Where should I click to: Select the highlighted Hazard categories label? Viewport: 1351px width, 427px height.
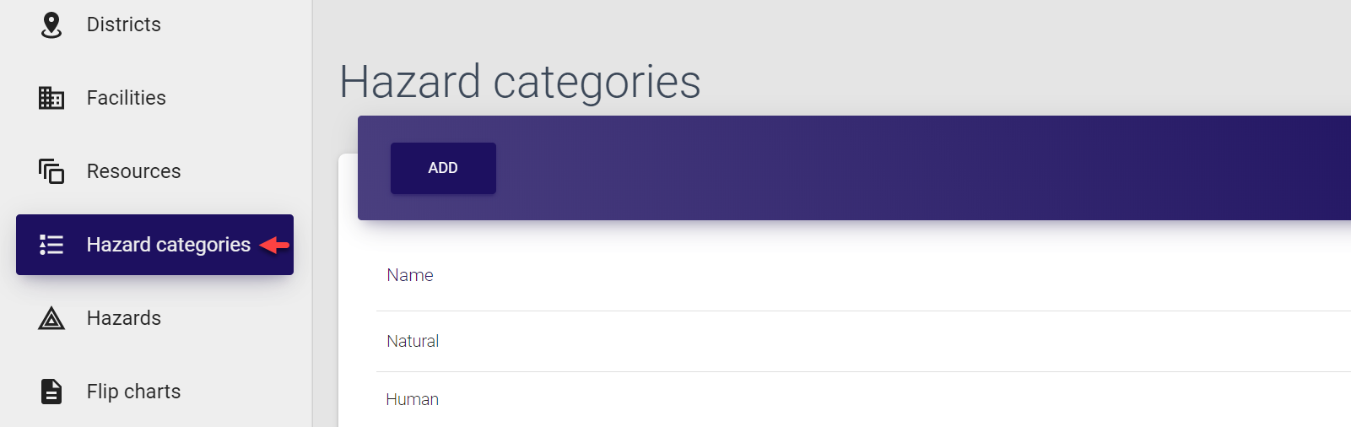(168, 245)
